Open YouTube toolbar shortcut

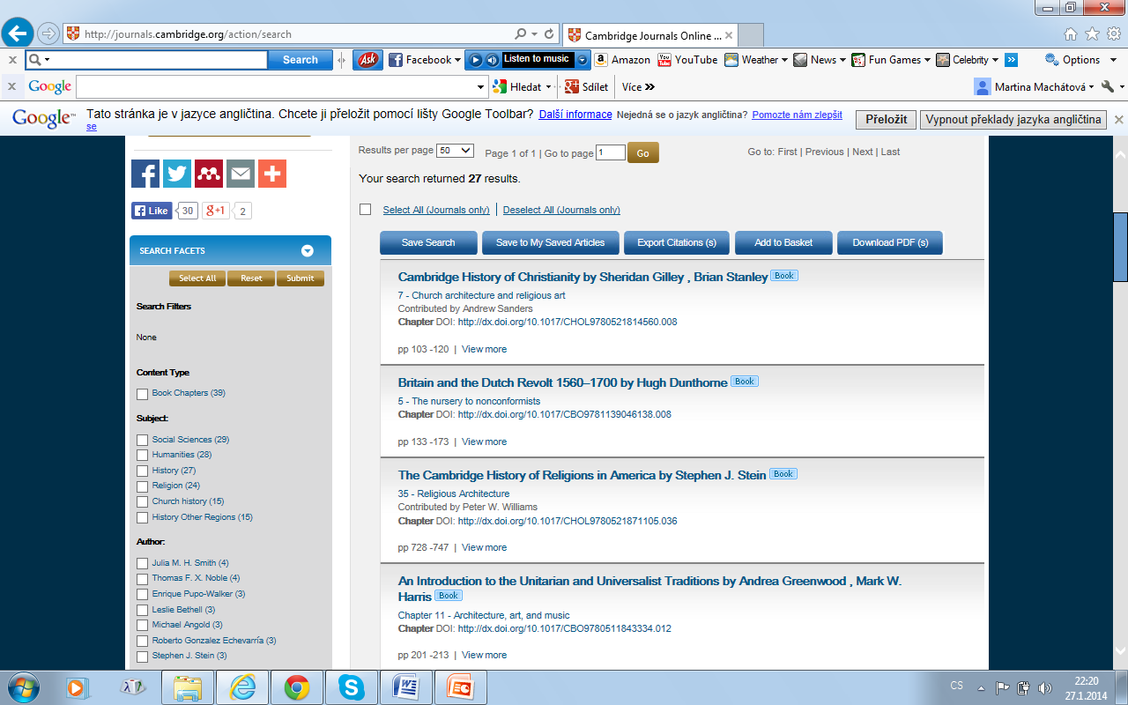pyautogui.click(x=687, y=60)
